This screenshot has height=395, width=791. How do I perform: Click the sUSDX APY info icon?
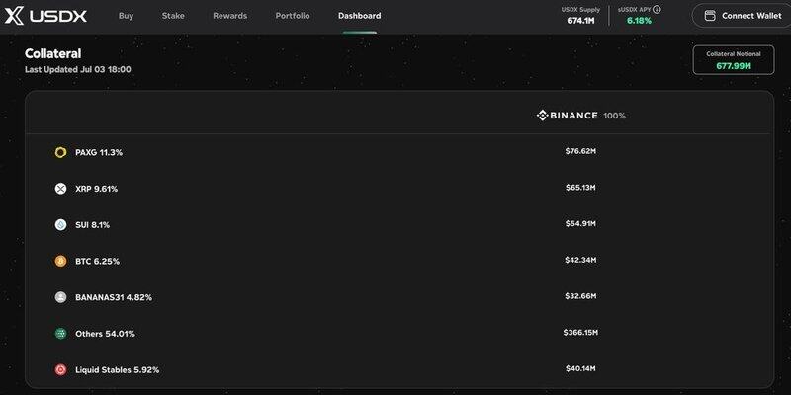(657, 9)
